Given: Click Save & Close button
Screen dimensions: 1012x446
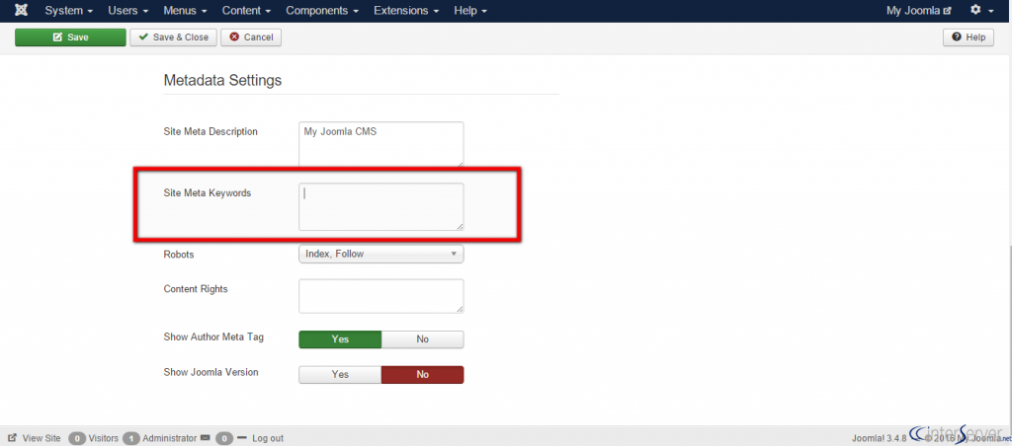Looking at the screenshot, I should [x=174, y=37].
